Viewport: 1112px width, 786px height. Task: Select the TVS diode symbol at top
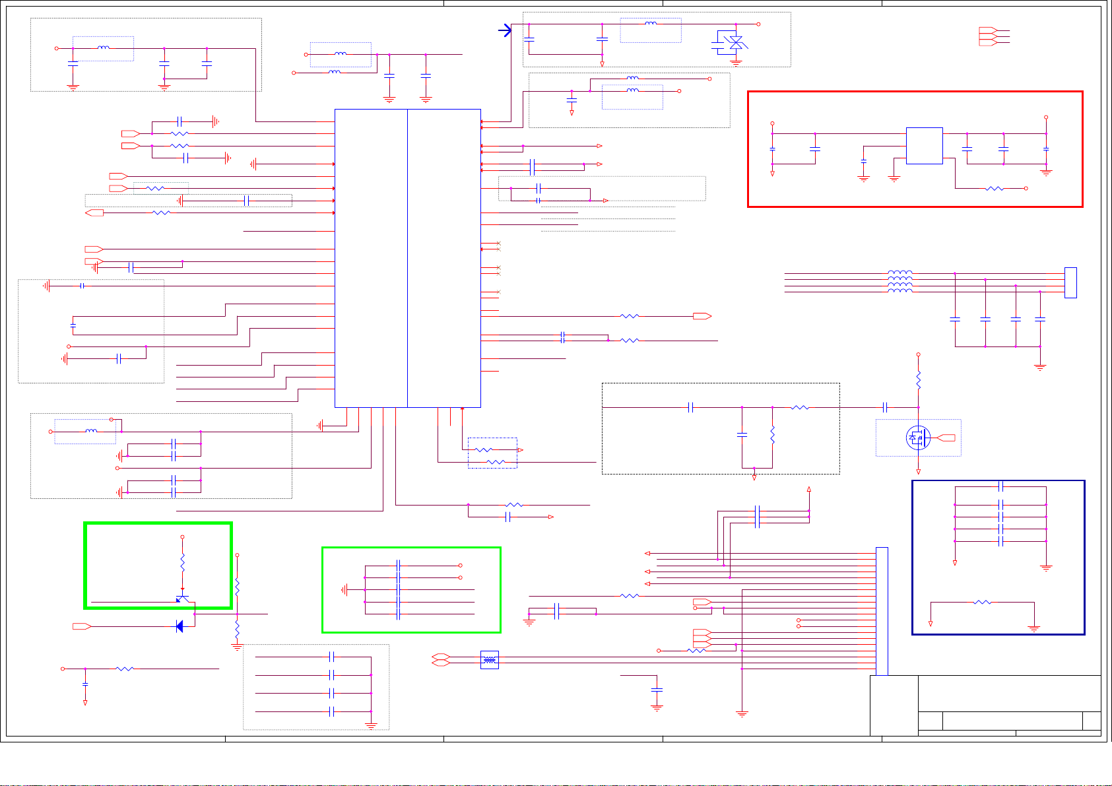(x=735, y=42)
